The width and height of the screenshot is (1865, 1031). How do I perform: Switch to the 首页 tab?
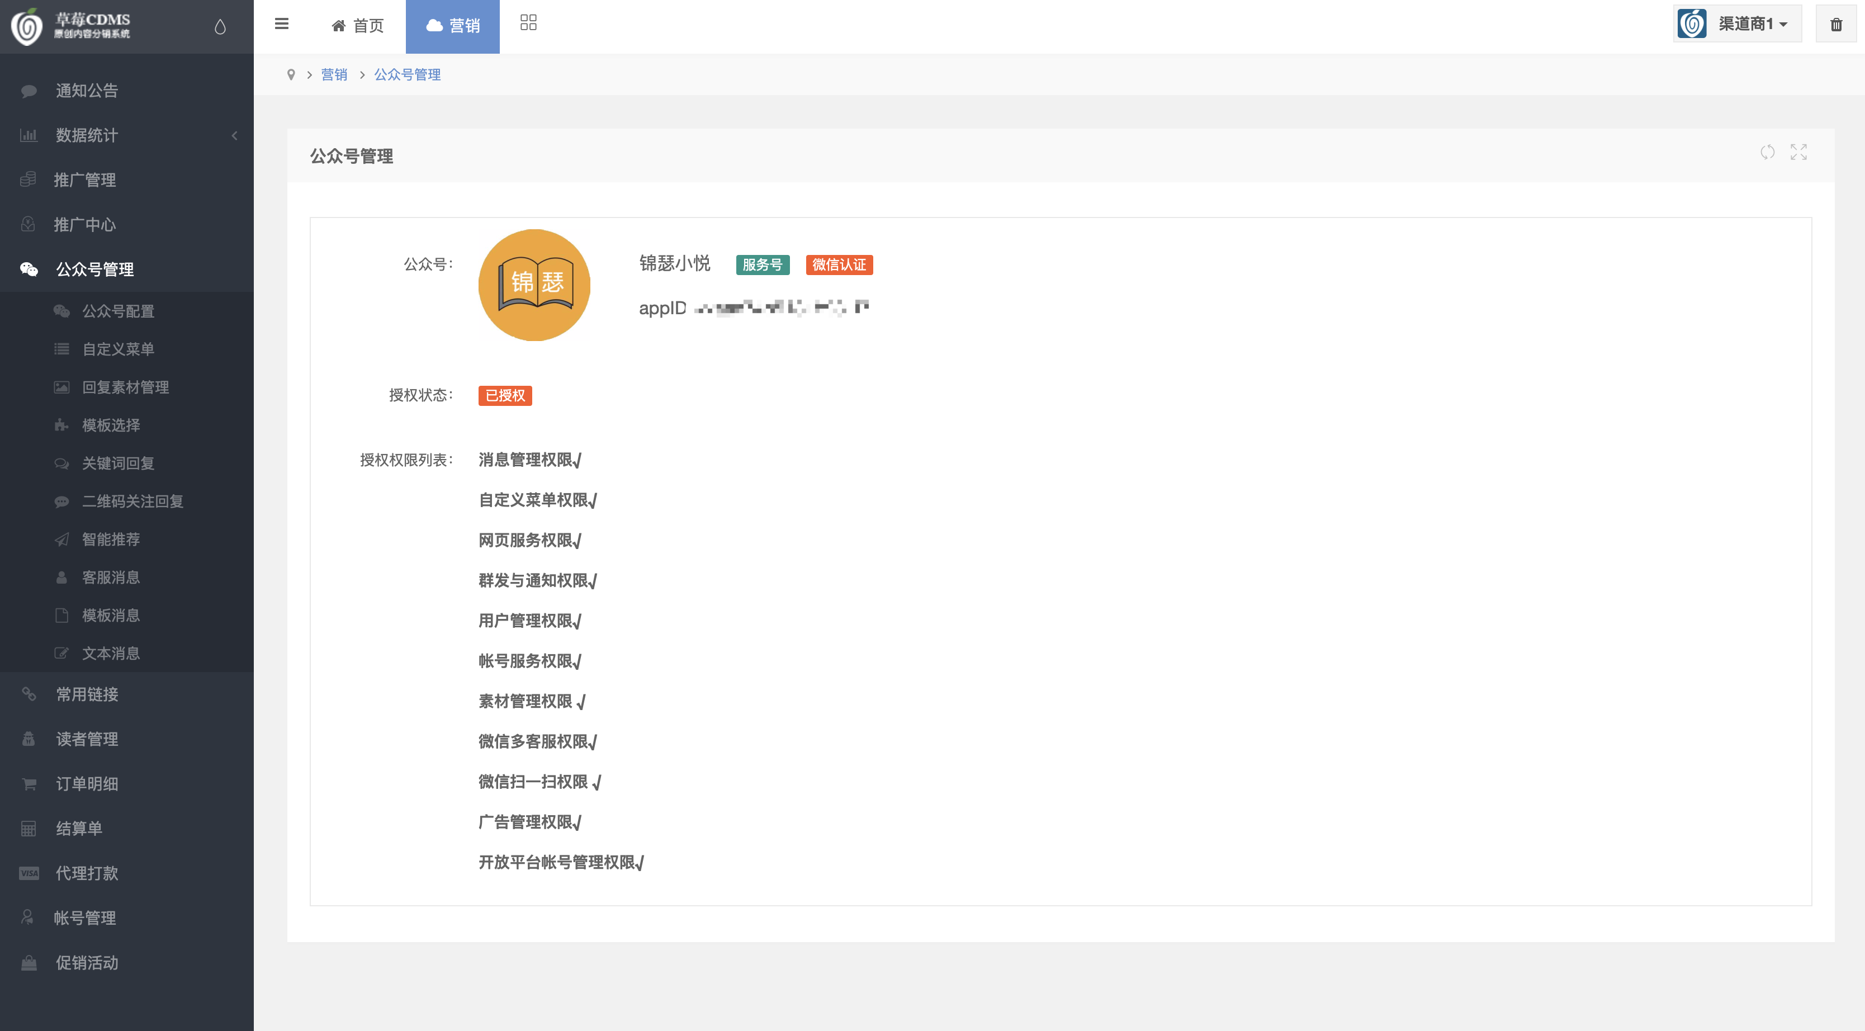pos(358,26)
